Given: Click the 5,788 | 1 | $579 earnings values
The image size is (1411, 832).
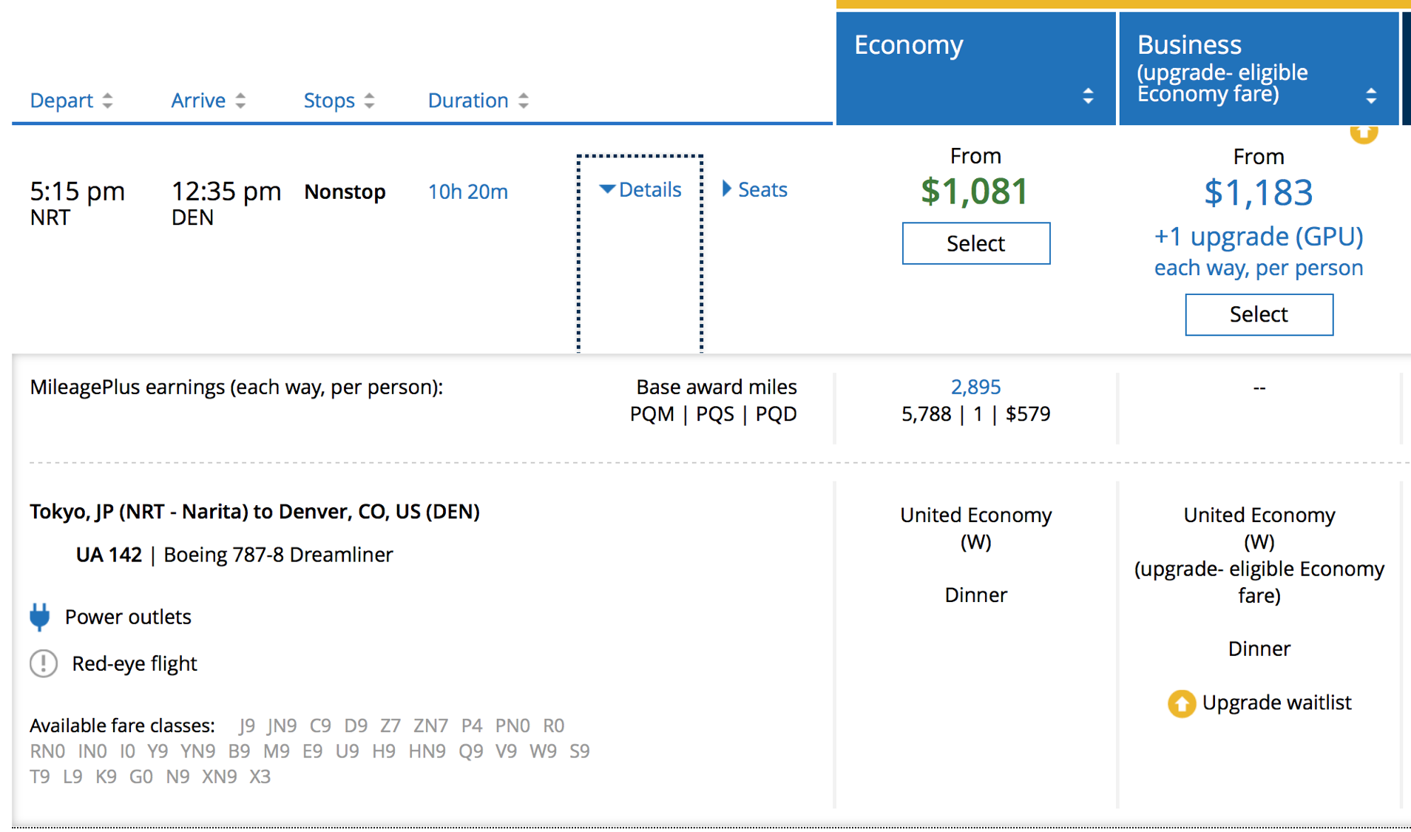Looking at the screenshot, I should pyautogui.click(x=975, y=414).
